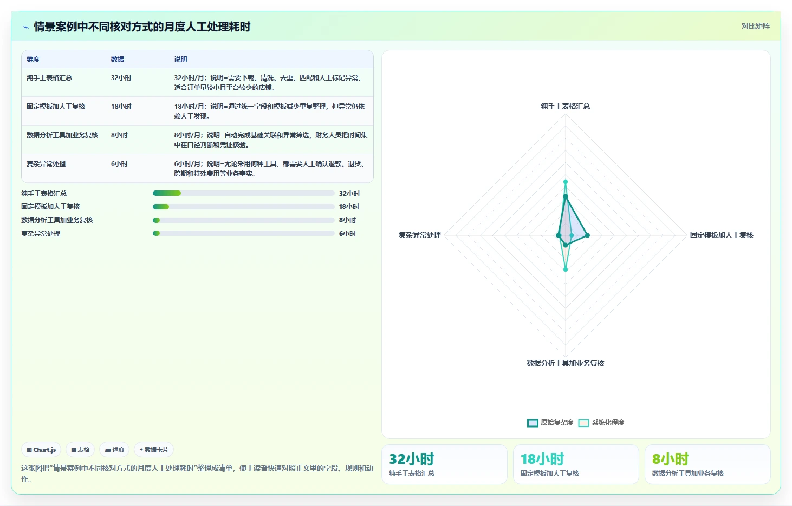Click progress label 固定模板加人工复核 beside bar

tap(50, 207)
